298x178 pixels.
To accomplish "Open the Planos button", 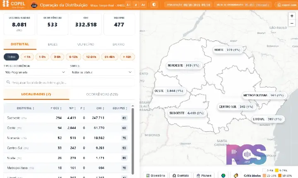I will point(204,176).
